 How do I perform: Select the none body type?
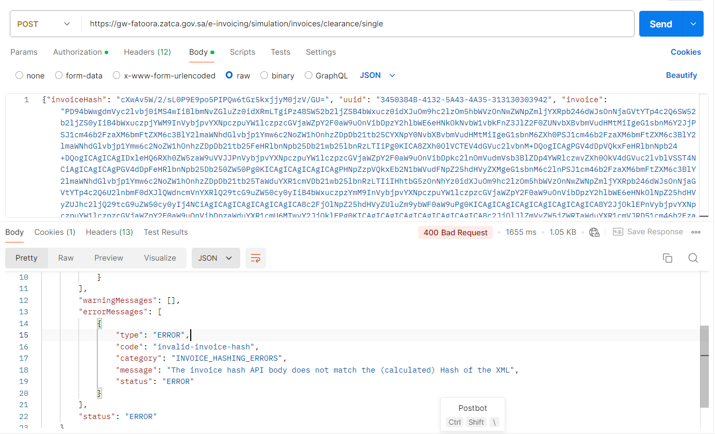click(20, 75)
